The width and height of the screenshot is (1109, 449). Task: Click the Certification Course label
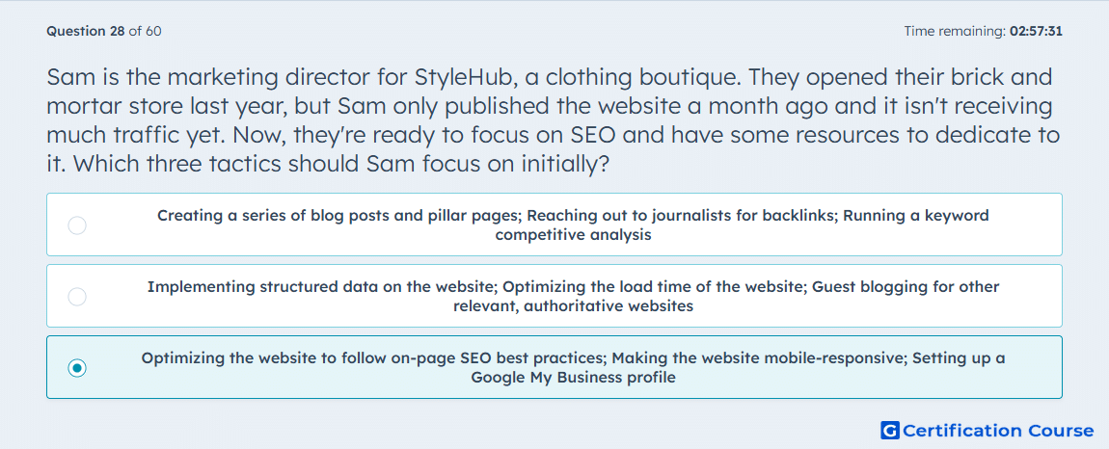pyautogui.click(x=999, y=431)
